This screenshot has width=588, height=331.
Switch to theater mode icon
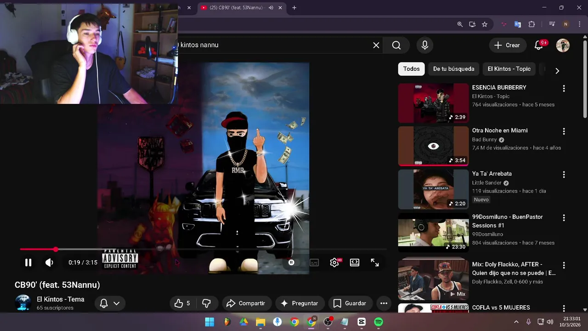[x=355, y=263]
